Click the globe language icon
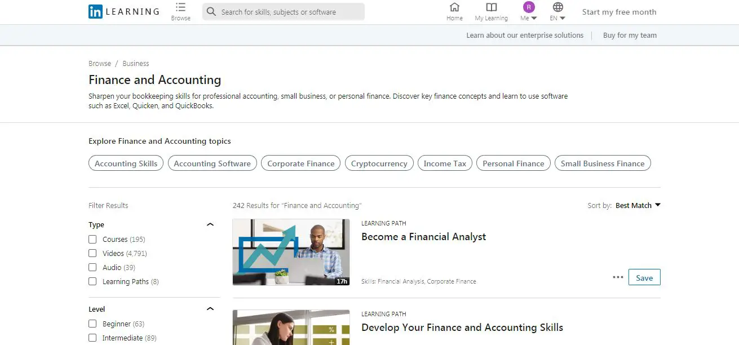This screenshot has height=345, width=739. coord(557,7)
